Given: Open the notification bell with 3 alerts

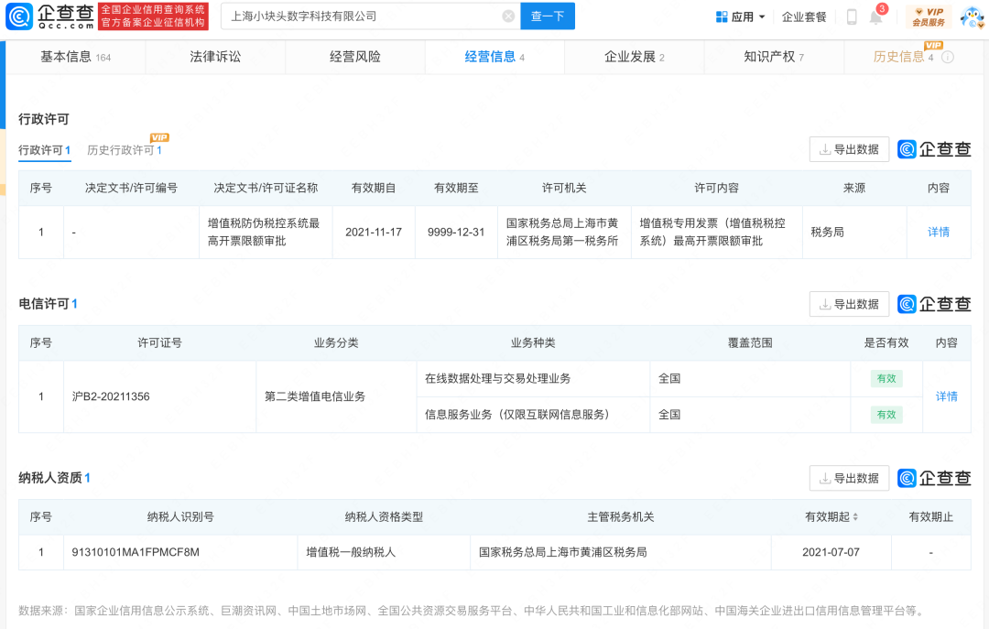Looking at the screenshot, I should [x=875, y=17].
